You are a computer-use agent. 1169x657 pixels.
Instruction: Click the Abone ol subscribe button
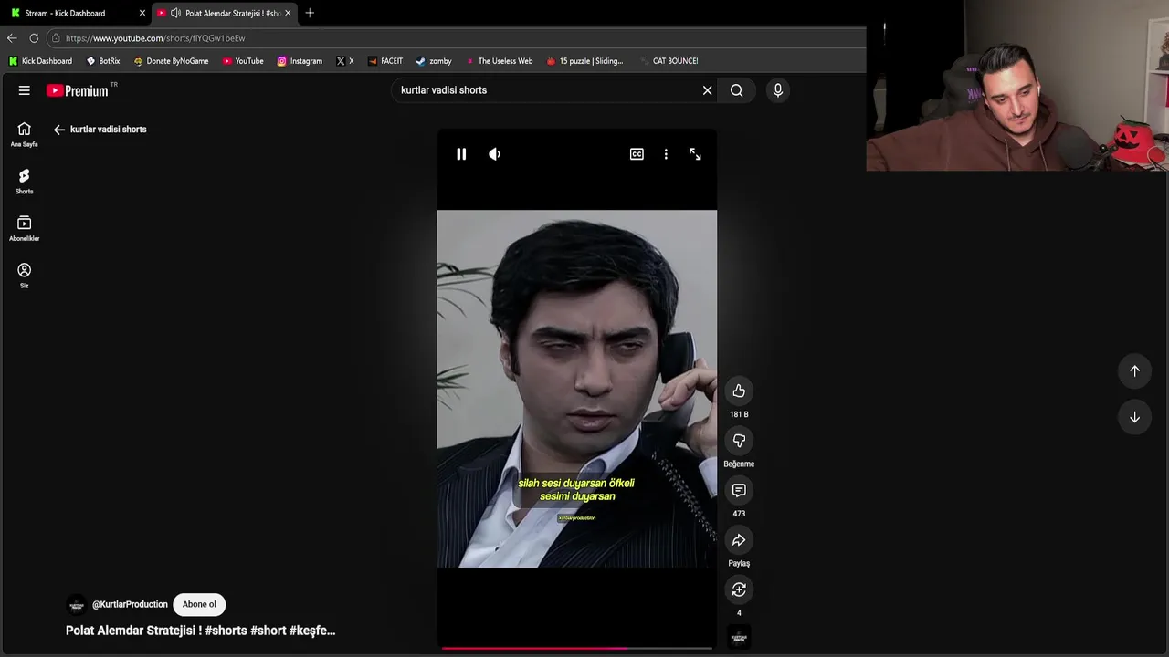click(199, 604)
